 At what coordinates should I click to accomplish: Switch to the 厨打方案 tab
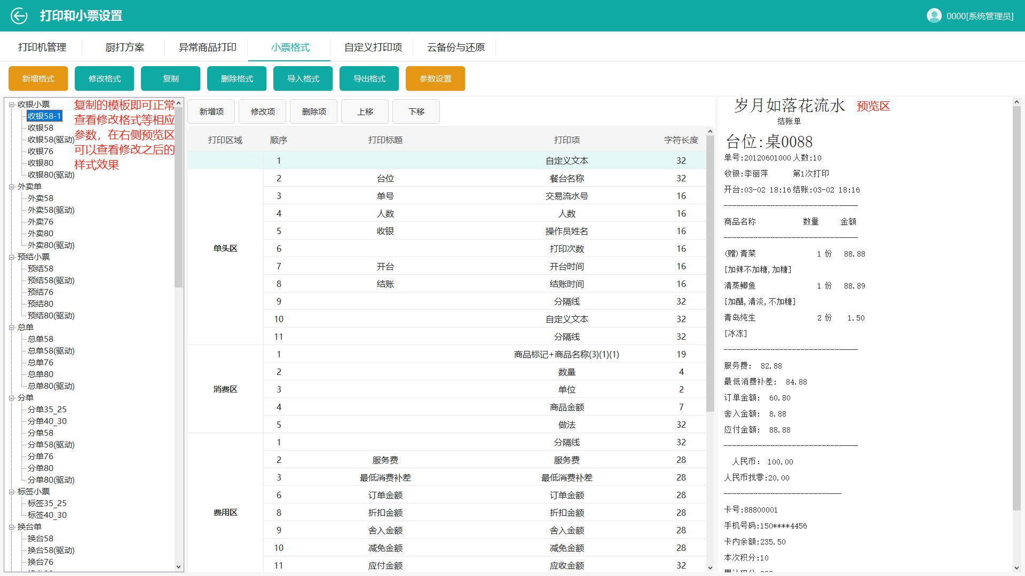[125, 47]
